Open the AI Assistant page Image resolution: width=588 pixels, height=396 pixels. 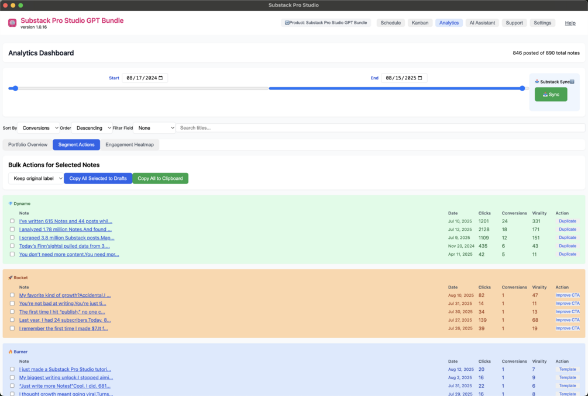[x=482, y=23]
